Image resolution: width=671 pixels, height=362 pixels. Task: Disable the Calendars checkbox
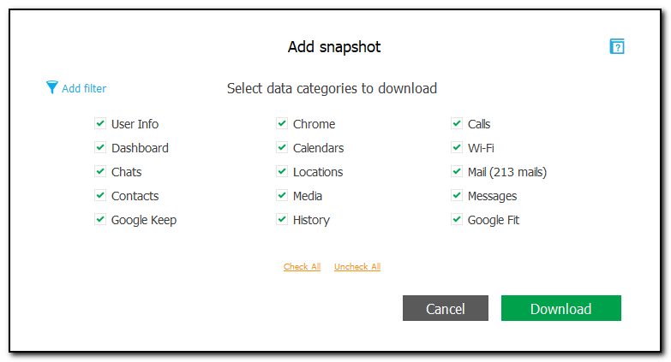[282, 148]
